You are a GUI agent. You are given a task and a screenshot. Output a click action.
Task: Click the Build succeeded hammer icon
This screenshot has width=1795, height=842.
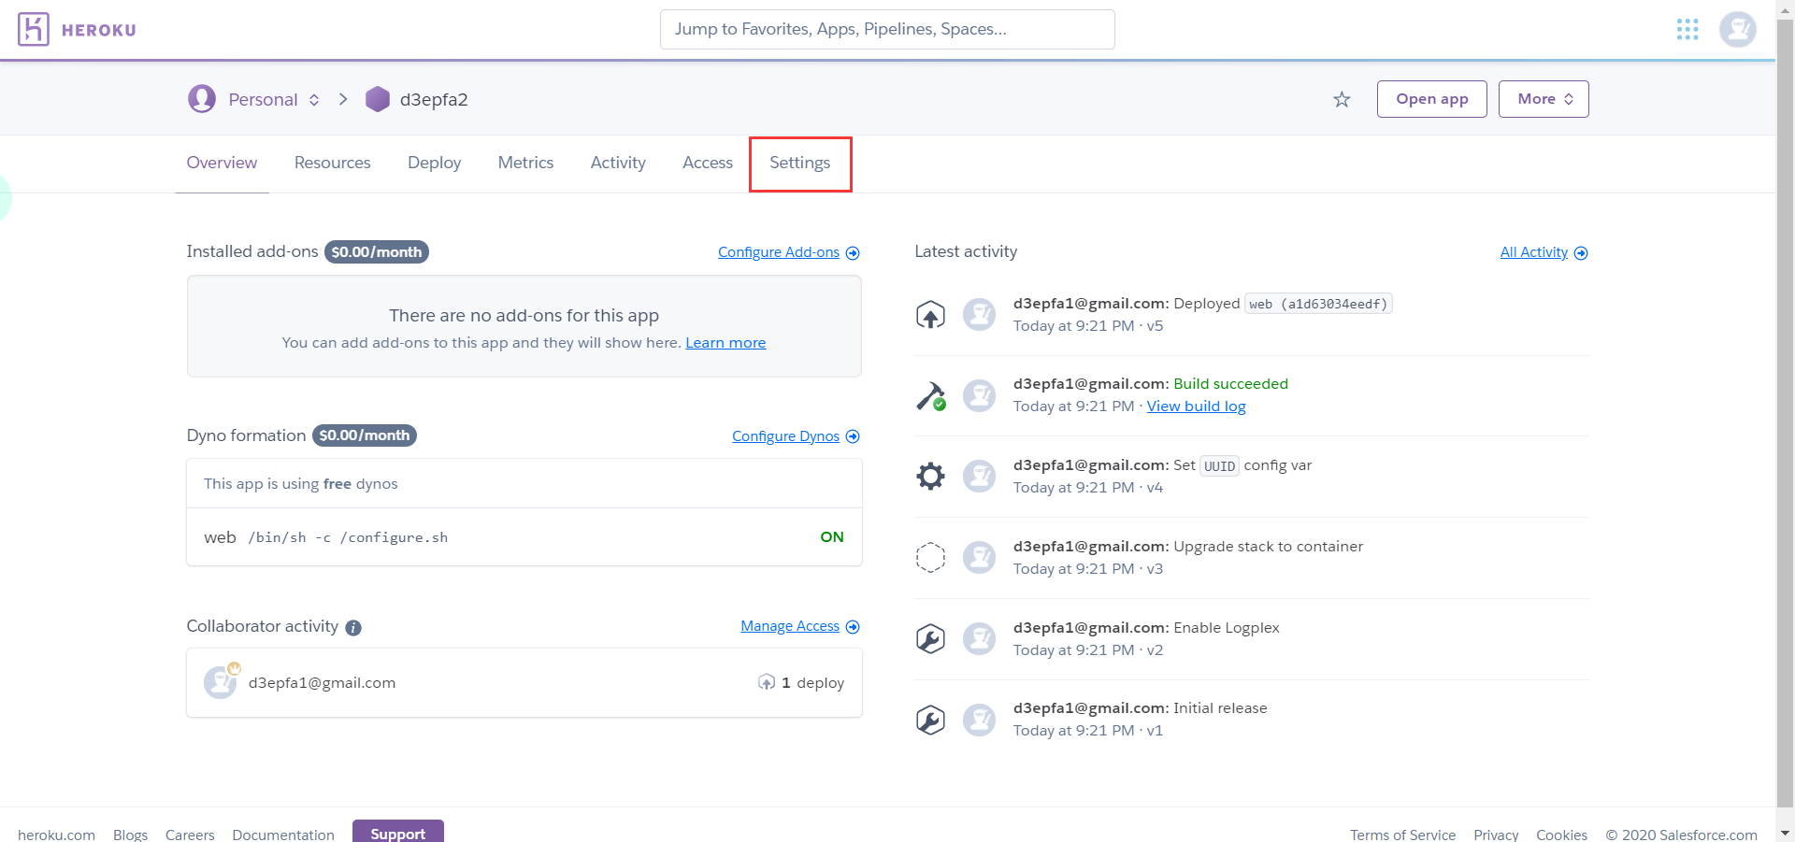[930, 396]
